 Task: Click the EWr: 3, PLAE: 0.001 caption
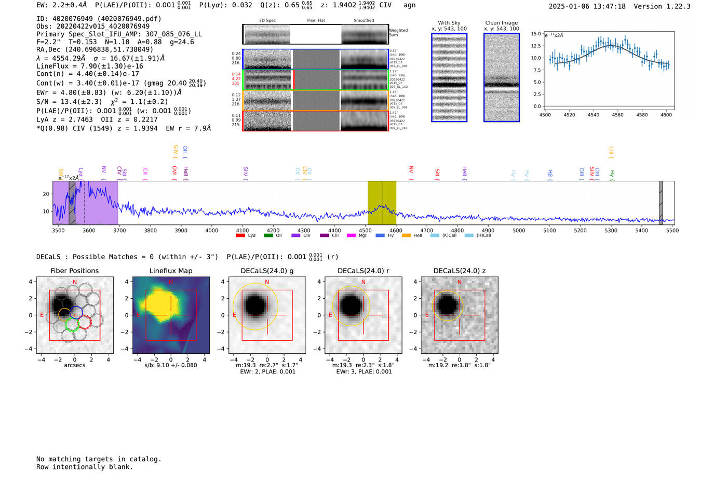(x=364, y=372)
